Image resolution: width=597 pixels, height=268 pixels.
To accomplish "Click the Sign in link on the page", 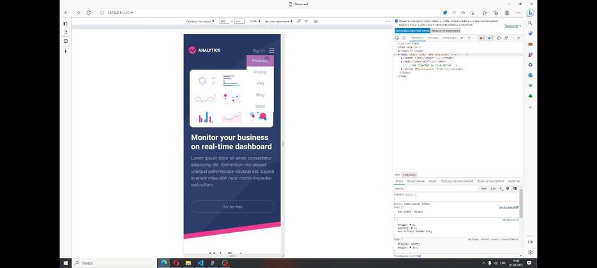I will 258,50.
